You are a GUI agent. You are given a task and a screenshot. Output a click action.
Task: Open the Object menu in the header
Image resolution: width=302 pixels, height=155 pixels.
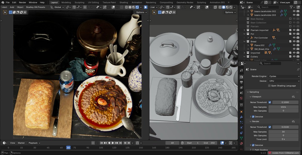(x=20, y=7)
